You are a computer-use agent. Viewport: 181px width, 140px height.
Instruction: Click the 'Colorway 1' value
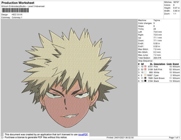17,17
